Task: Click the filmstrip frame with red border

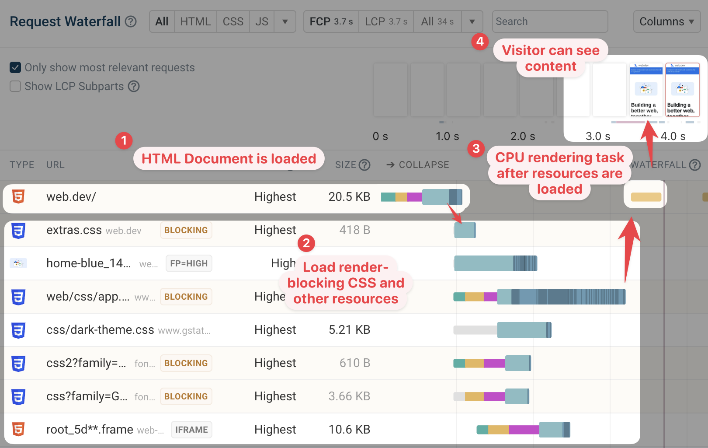Action: tap(682, 90)
